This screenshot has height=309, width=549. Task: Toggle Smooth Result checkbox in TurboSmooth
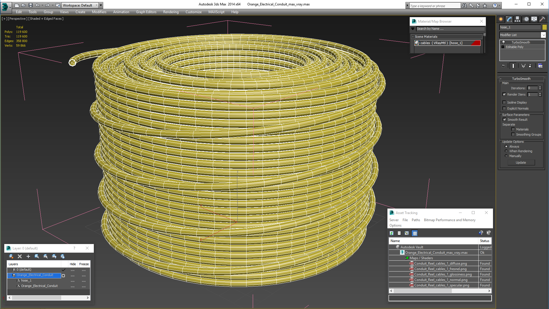pos(504,119)
